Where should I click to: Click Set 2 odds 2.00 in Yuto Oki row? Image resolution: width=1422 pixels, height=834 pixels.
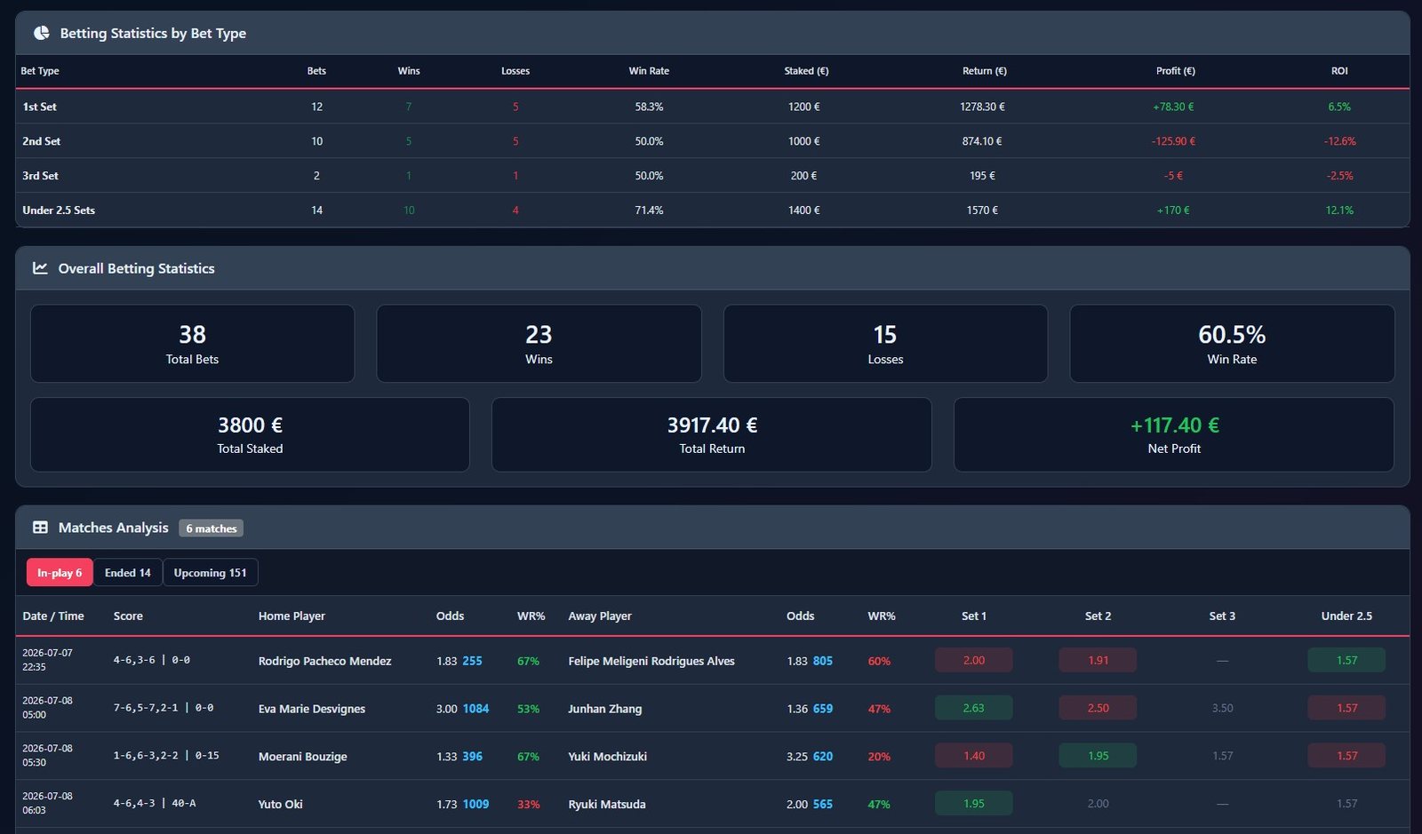coord(1098,804)
